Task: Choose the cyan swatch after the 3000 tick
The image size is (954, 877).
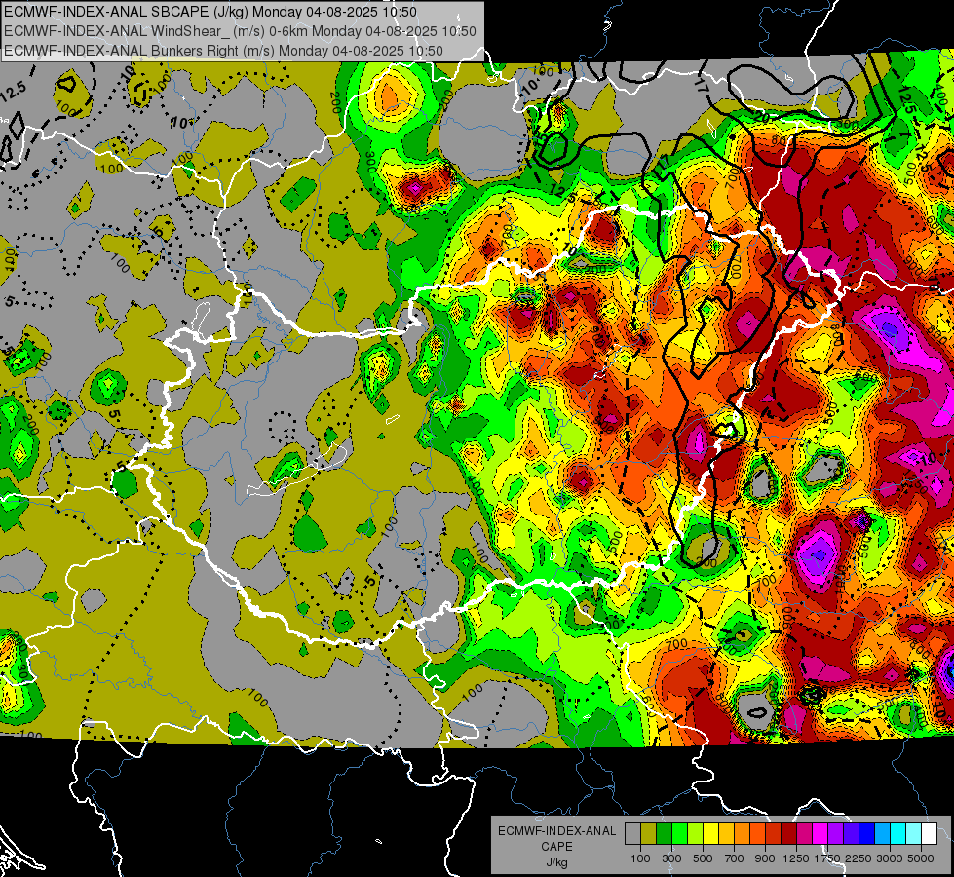Action: pos(898,833)
